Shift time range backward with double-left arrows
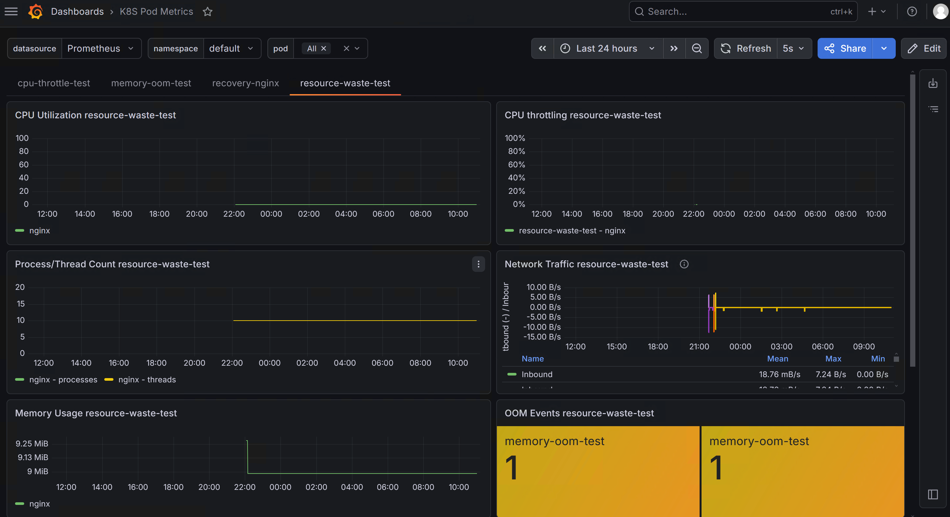 coord(542,48)
